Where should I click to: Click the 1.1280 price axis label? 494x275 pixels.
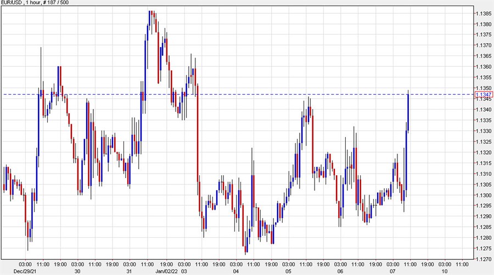(x=484, y=238)
